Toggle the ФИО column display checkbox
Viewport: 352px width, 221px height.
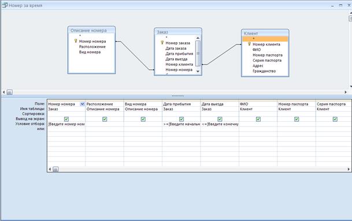point(258,119)
